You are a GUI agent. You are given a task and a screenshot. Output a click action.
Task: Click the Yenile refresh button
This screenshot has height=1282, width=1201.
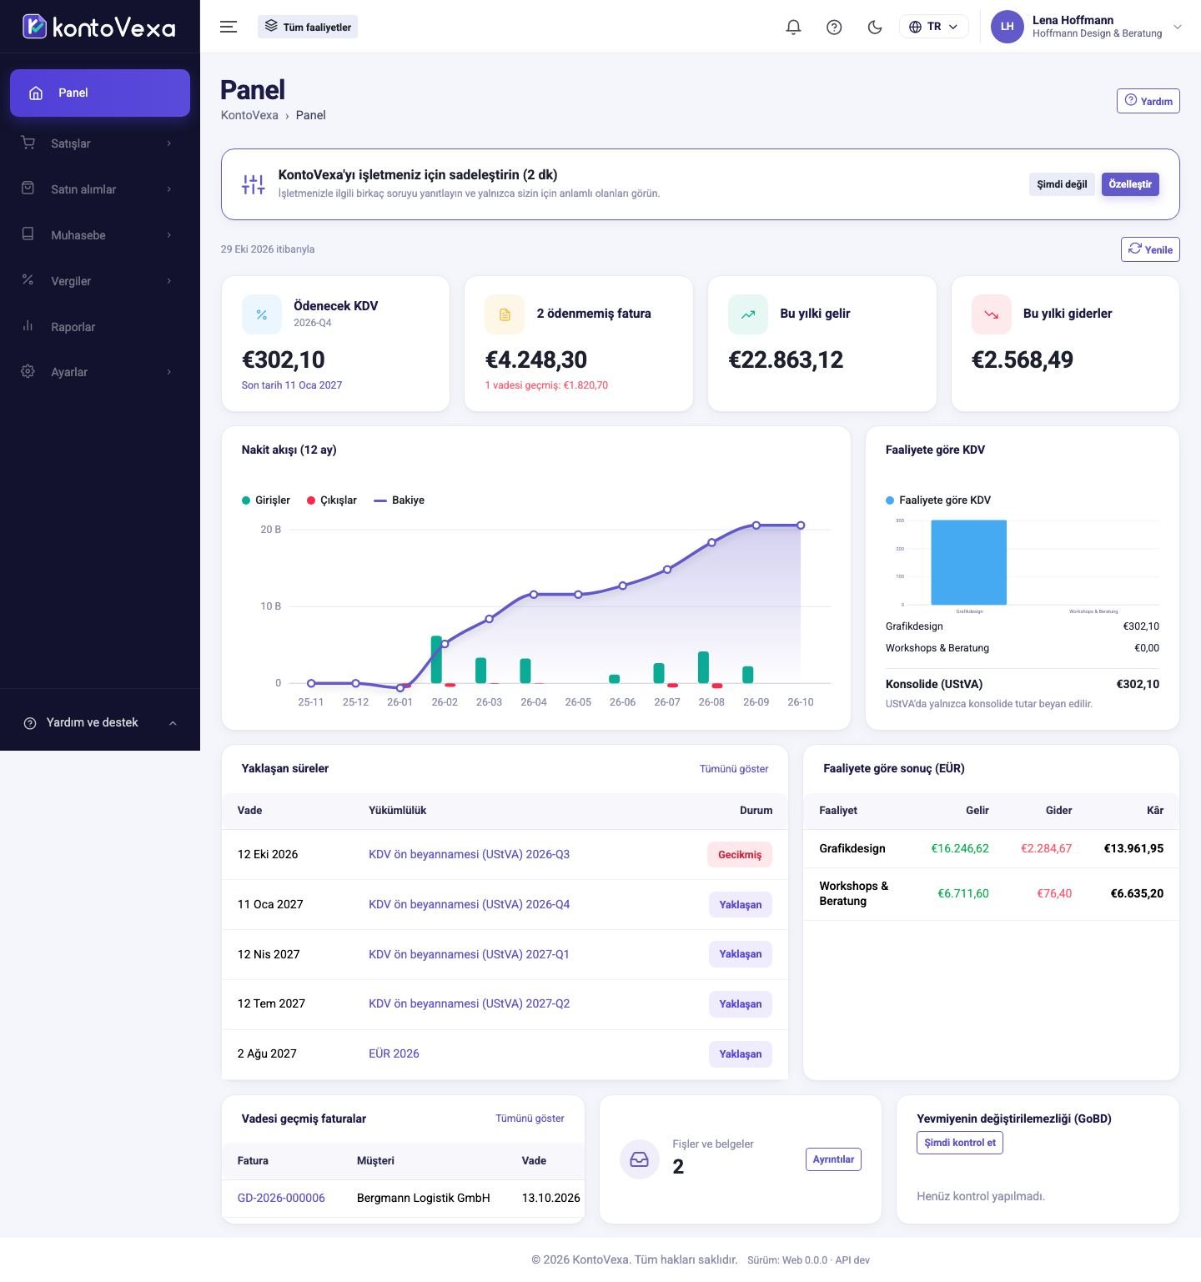(x=1150, y=249)
